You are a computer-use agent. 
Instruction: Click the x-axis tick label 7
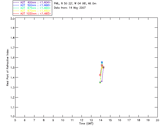34,120
